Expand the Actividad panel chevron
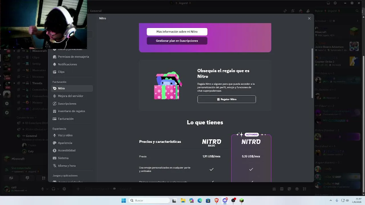Viewport: 365px width, 205px height. 357,21
